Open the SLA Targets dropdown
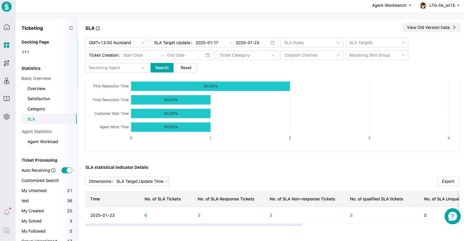 click(x=377, y=43)
